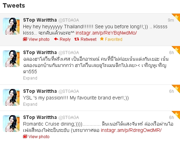
Task: Click favorite corner ribbon star on 9m tweet
Action: tap(176, 17)
